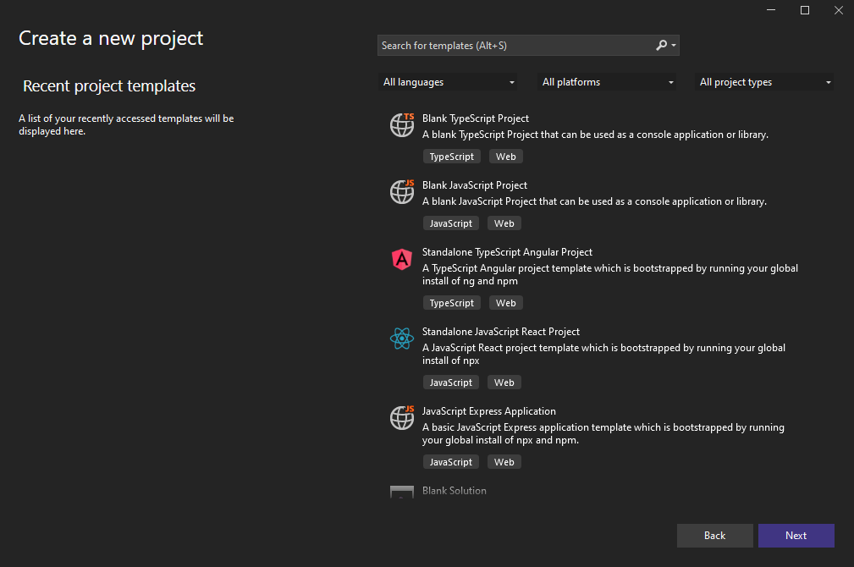Select JavaScript Express Application title
854x567 pixels.
488,411
